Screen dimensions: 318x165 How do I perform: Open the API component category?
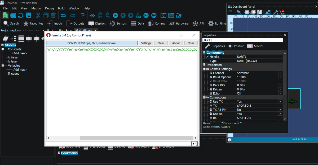[x=198, y=23]
